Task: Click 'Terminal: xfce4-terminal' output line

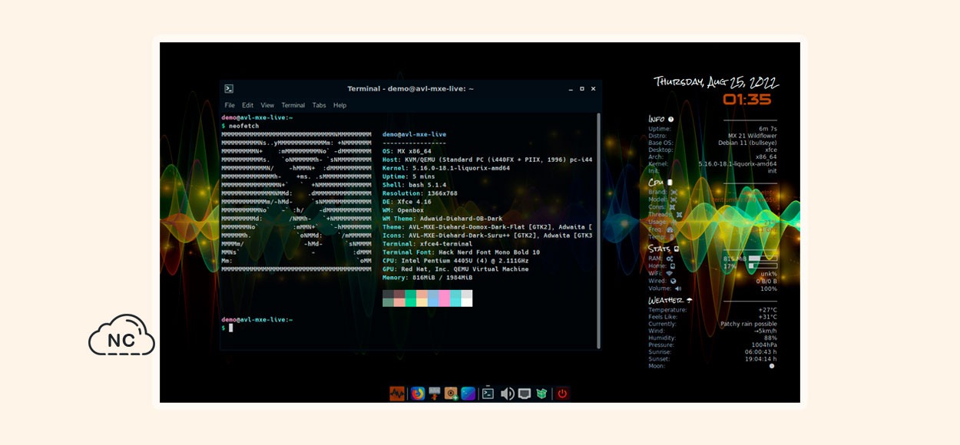Action: 426,244
